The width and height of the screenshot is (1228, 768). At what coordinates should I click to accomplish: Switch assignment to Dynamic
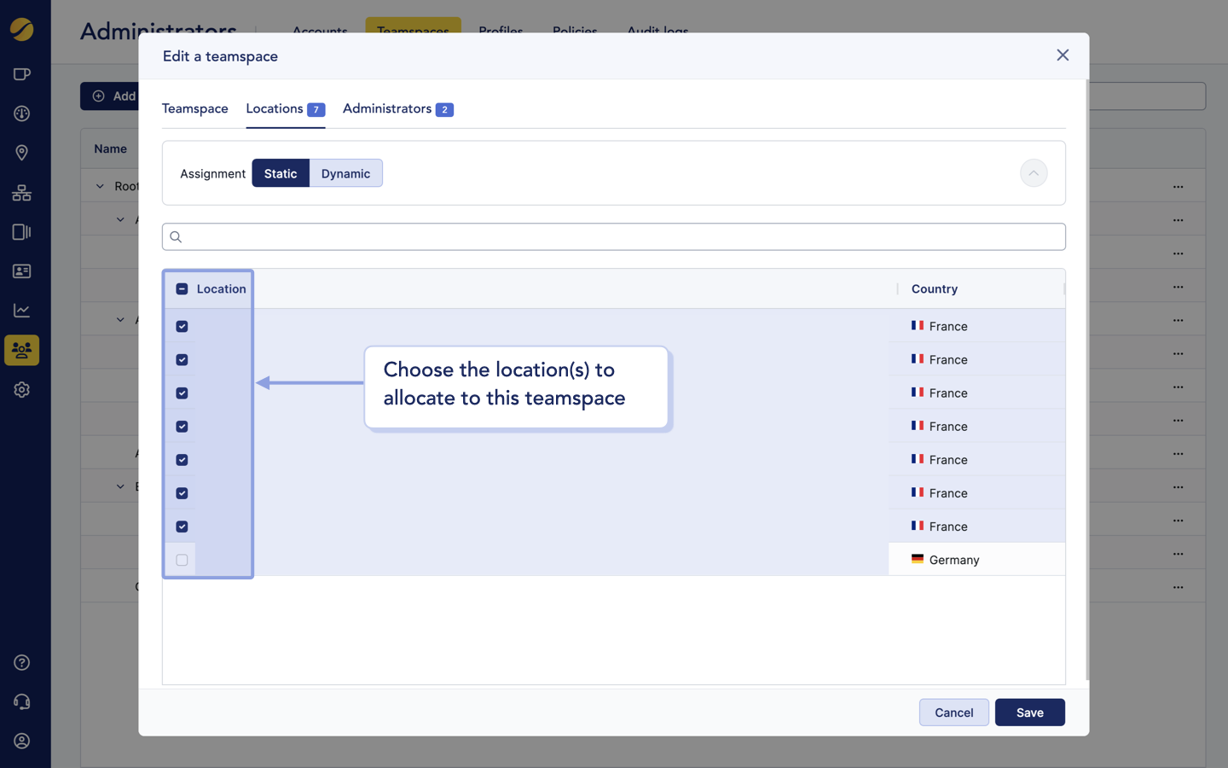pyautogui.click(x=345, y=173)
